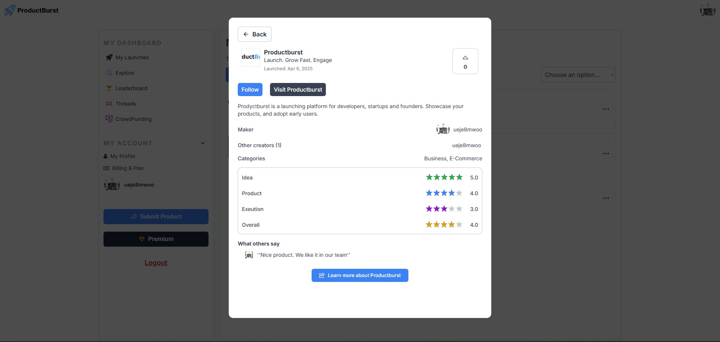Click the maker's avatar icon

pyautogui.click(x=443, y=130)
